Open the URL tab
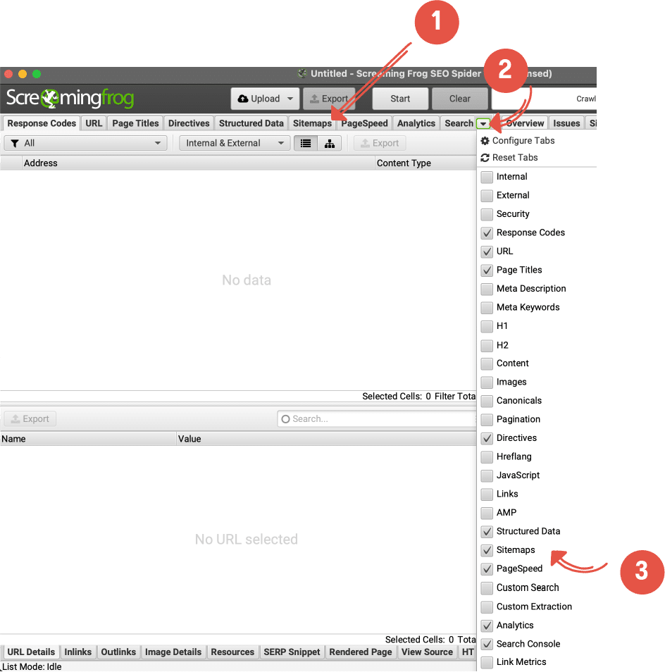This screenshot has width=665, height=672. pos(94,123)
